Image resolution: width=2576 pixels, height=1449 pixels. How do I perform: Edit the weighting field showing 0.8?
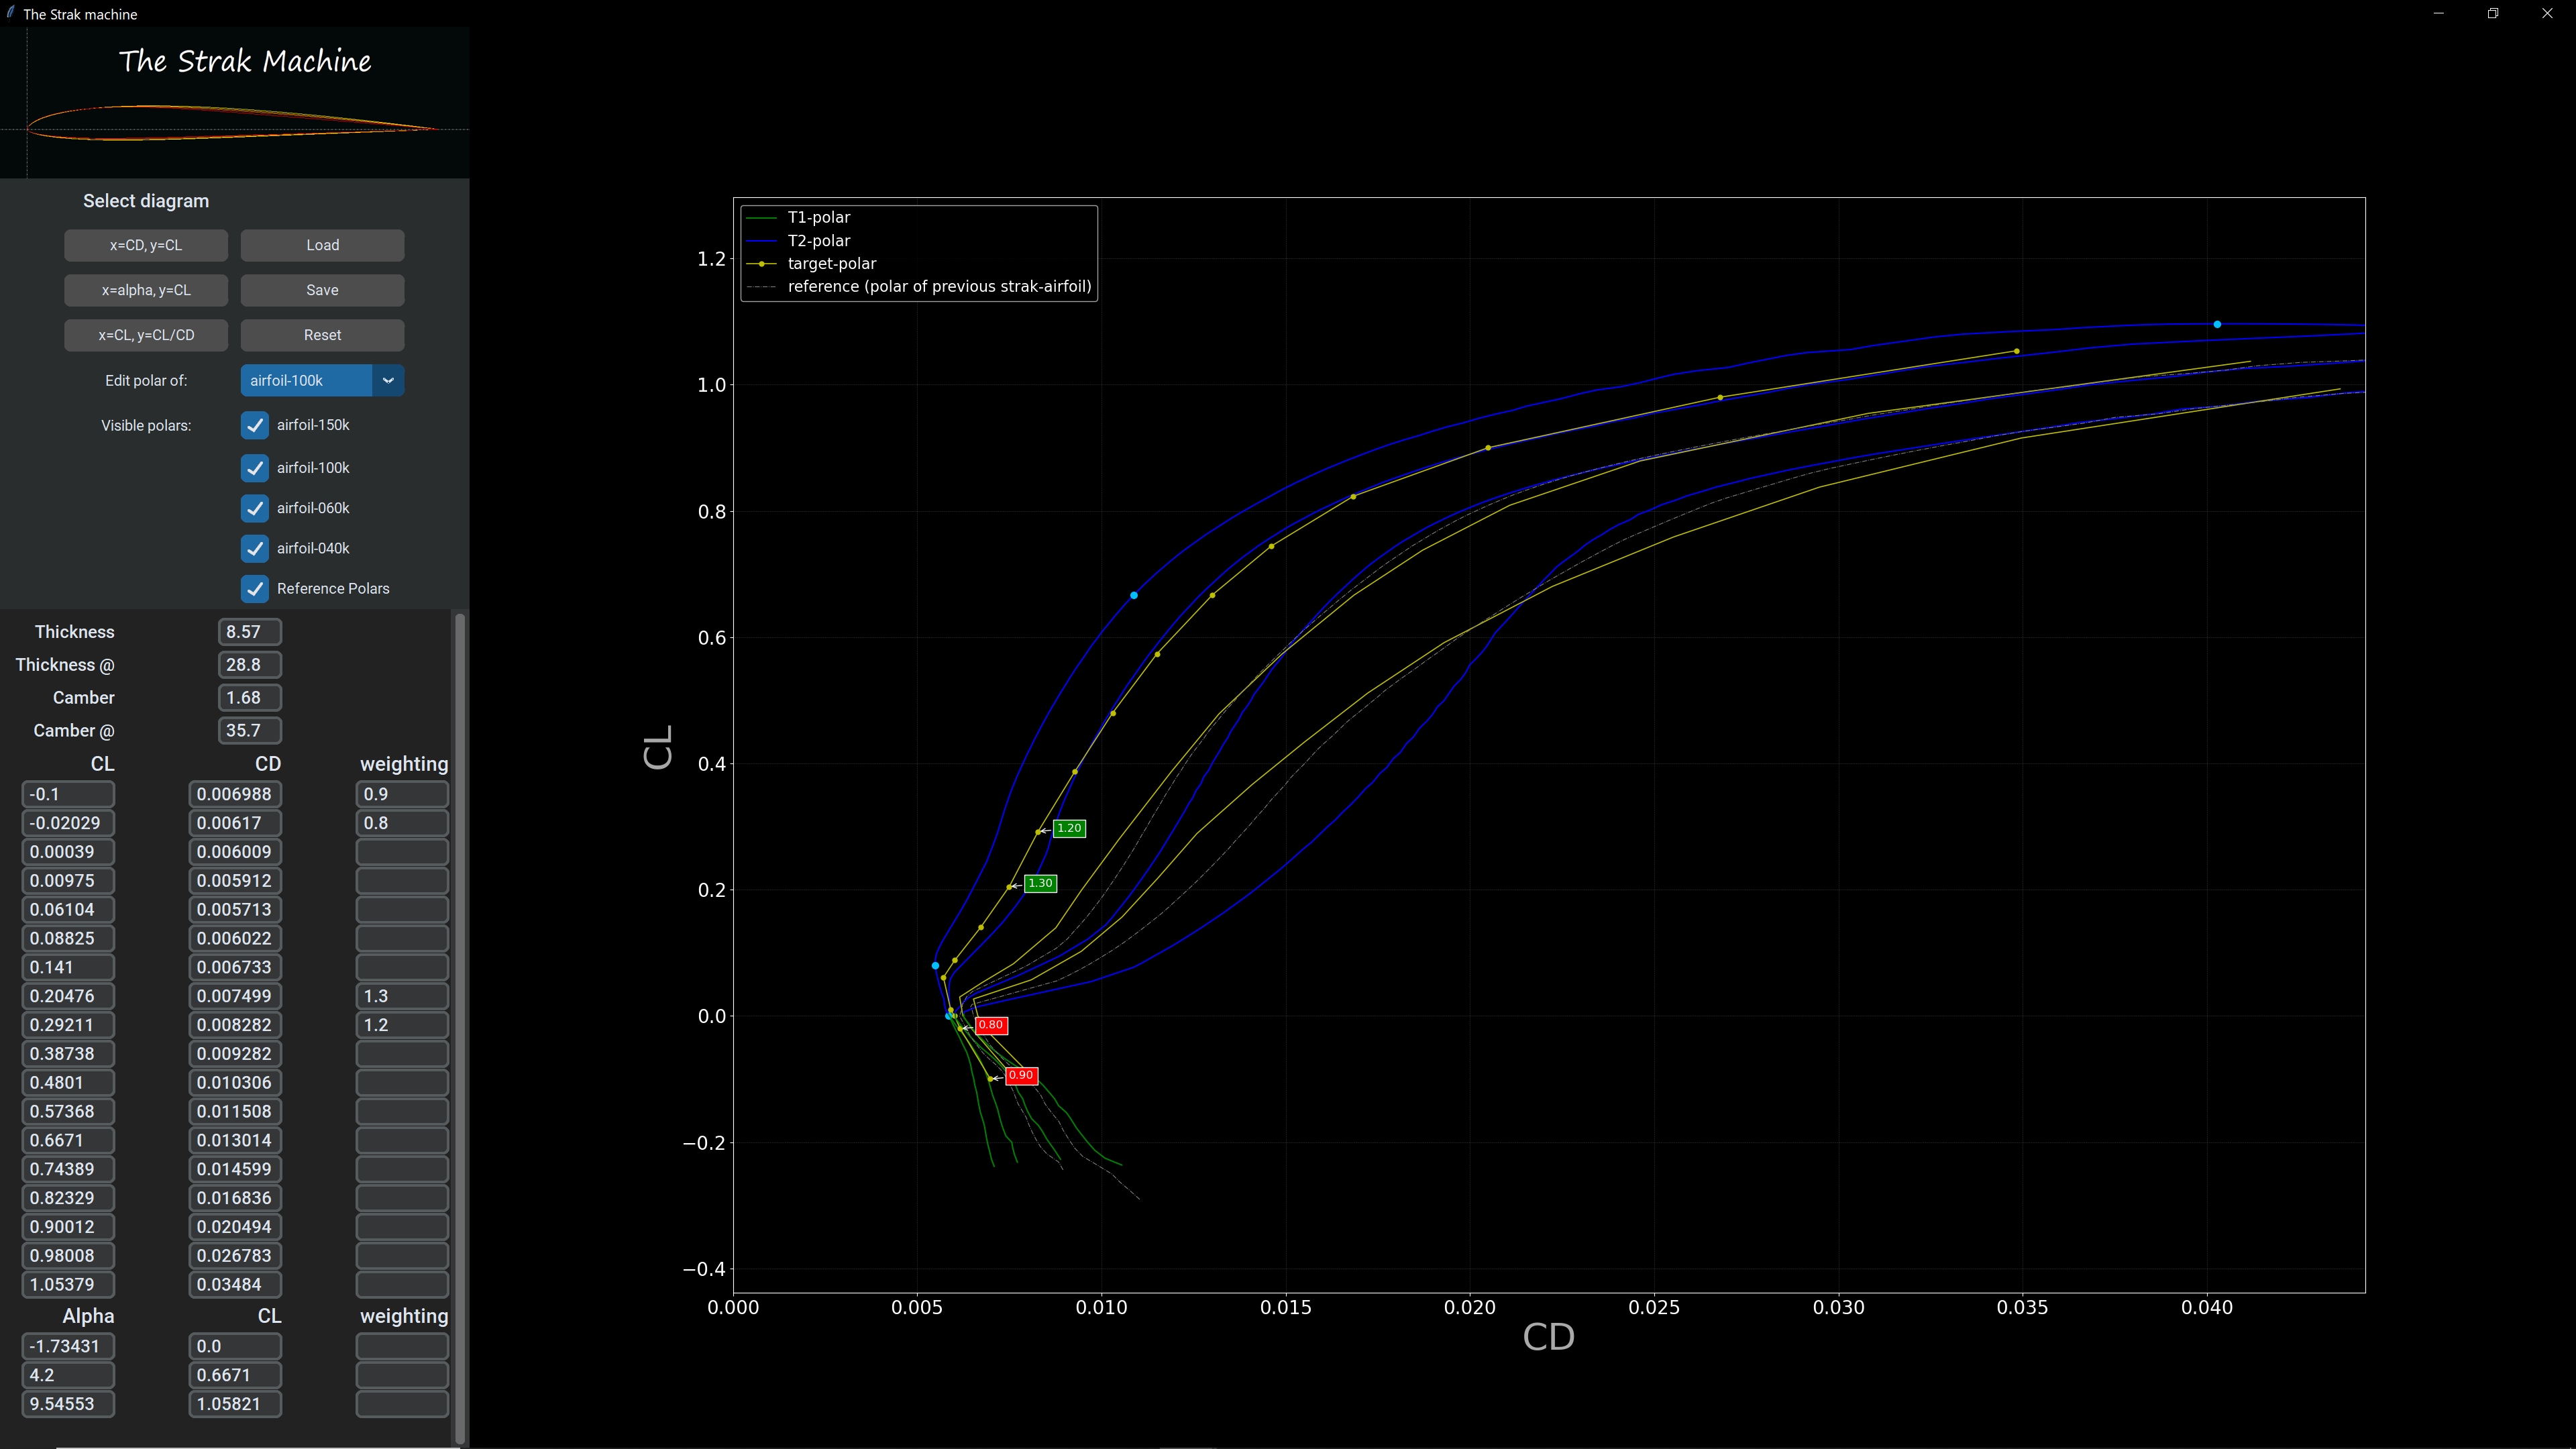click(x=402, y=823)
